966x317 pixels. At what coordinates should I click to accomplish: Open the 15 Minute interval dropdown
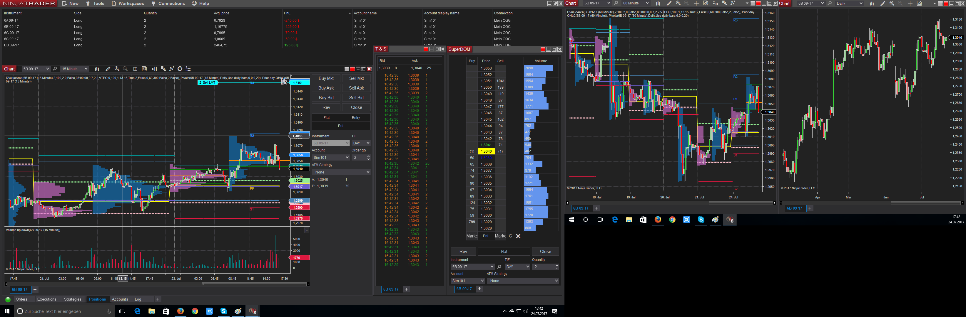(x=75, y=69)
